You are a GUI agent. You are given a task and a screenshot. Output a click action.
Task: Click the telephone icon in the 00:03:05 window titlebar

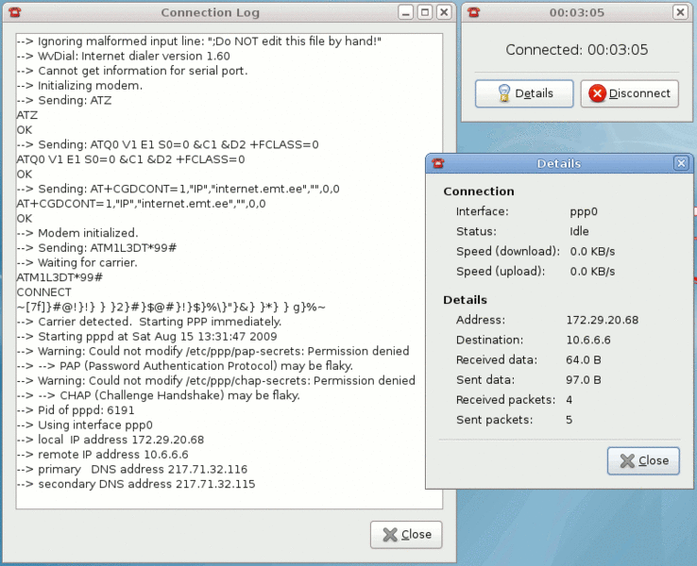coord(473,12)
